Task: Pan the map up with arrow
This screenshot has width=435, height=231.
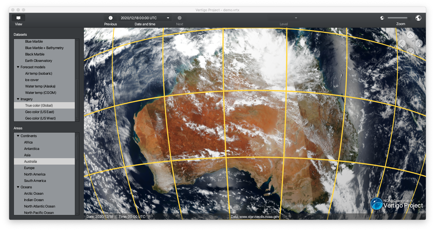Action: click(410, 35)
